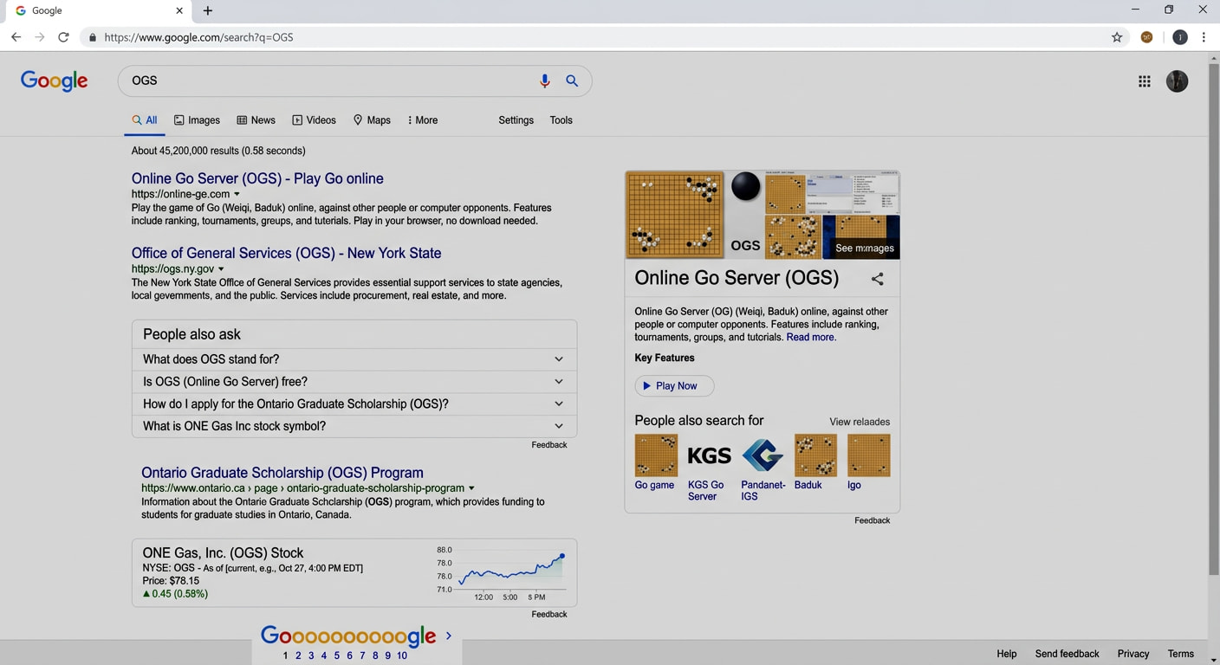Click the KGS Go Server thumbnail

(x=709, y=455)
